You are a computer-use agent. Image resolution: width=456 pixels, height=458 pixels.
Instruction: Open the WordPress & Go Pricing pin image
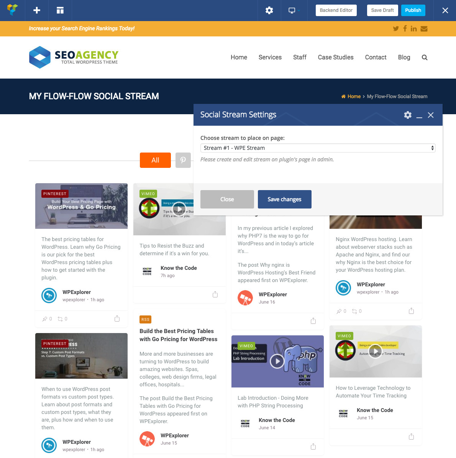(81, 206)
